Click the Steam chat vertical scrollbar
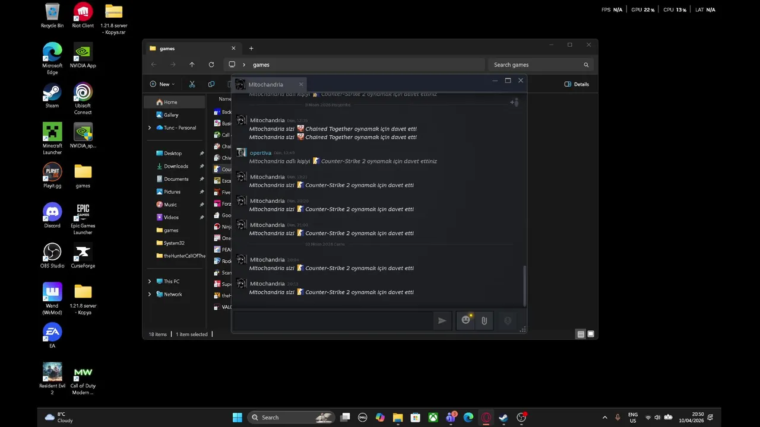The width and height of the screenshot is (760, 427). tap(524, 286)
